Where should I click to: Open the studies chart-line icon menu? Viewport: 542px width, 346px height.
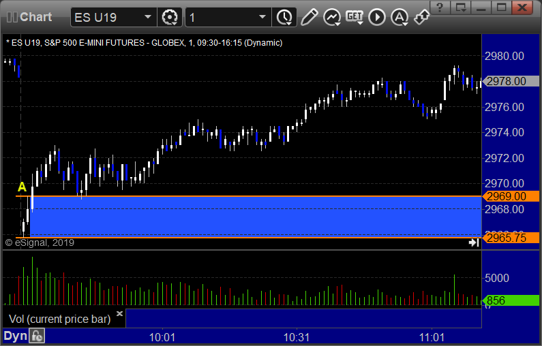332,17
